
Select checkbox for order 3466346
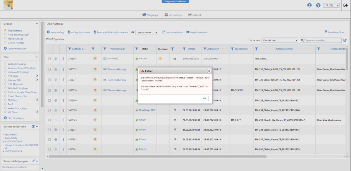pyautogui.click(x=49, y=101)
